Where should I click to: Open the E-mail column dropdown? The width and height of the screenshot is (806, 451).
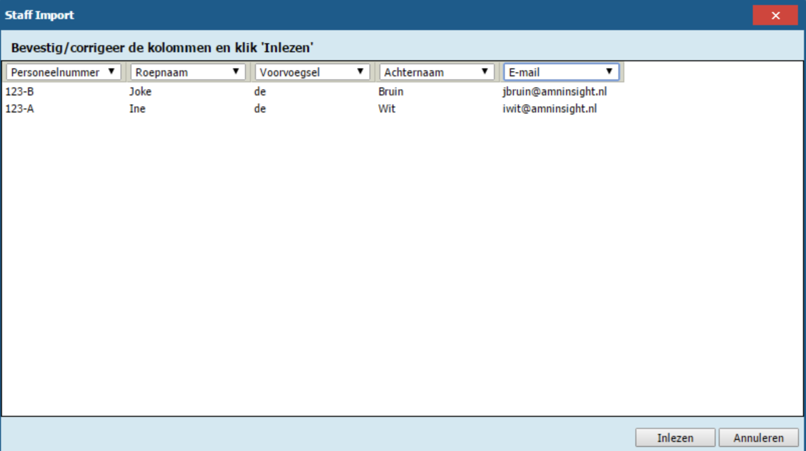[x=561, y=72]
